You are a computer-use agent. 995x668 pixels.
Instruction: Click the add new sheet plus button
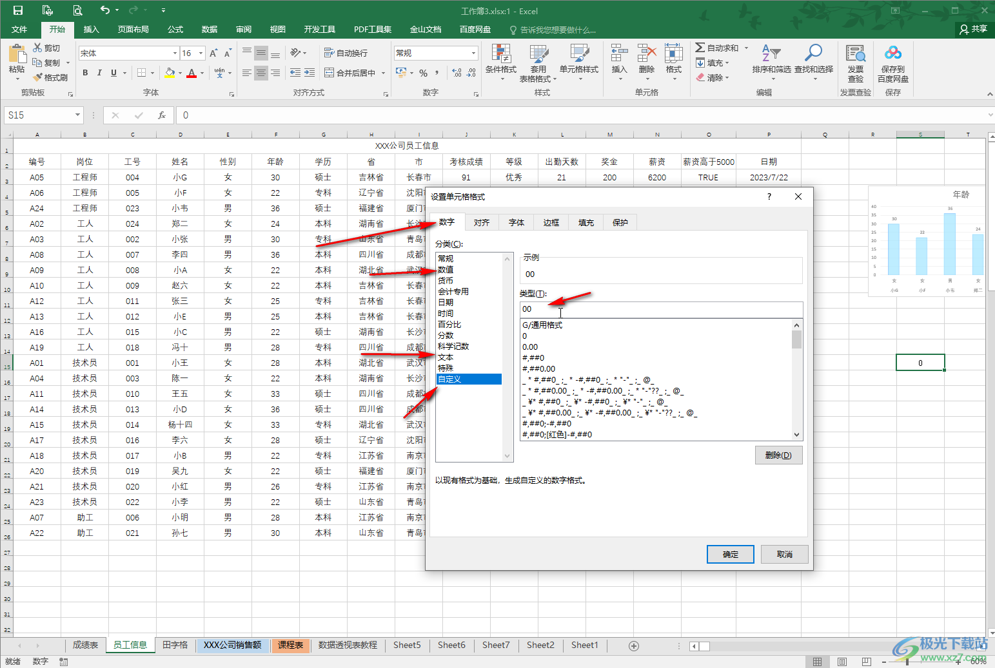(634, 645)
